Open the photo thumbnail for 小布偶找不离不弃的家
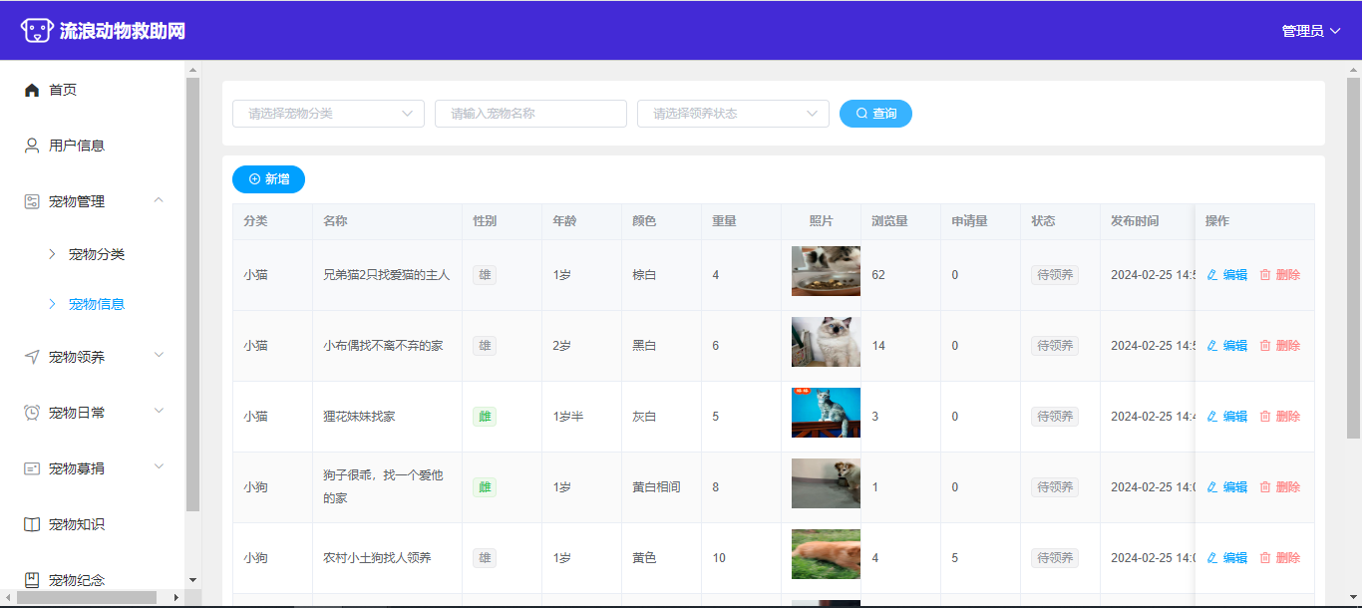1362x608 pixels. point(826,342)
